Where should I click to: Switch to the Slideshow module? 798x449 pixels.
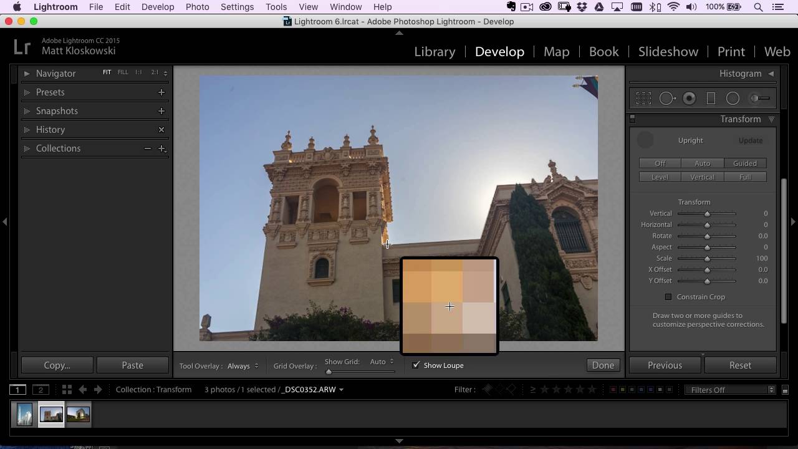[x=668, y=52]
